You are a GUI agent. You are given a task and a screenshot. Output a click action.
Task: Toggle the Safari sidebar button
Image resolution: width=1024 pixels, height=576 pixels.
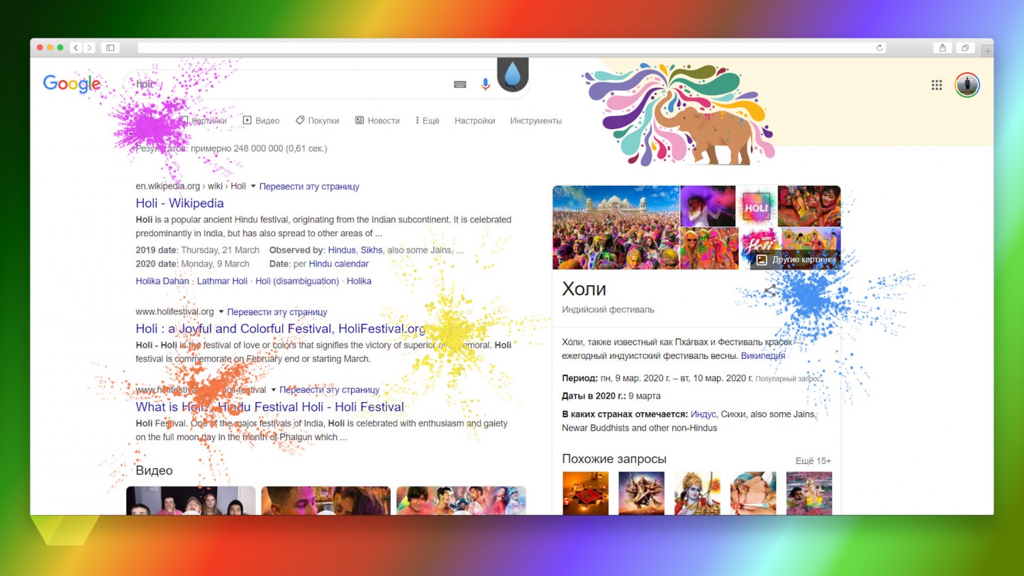coord(110,48)
